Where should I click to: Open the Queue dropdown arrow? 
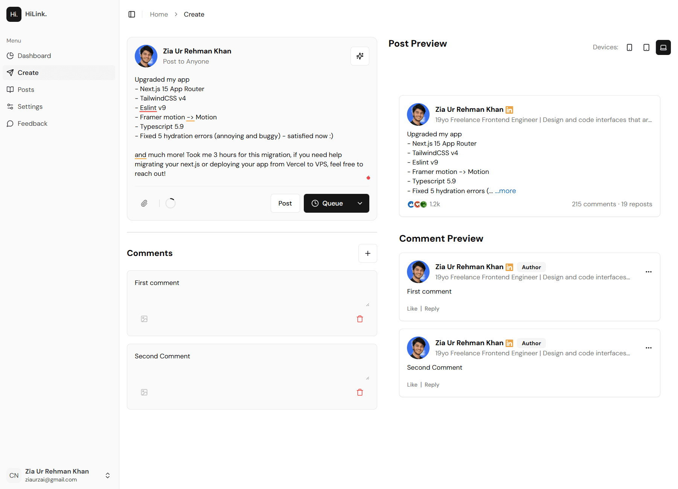pyautogui.click(x=360, y=203)
